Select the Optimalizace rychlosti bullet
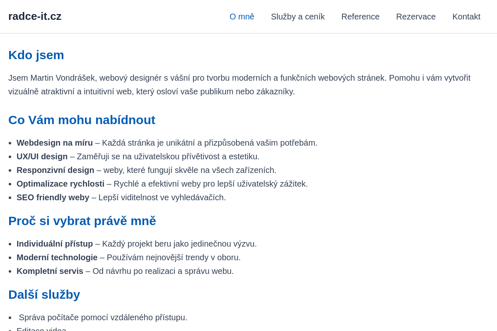The height and width of the screenshot is (331, 497). (162, 184)
